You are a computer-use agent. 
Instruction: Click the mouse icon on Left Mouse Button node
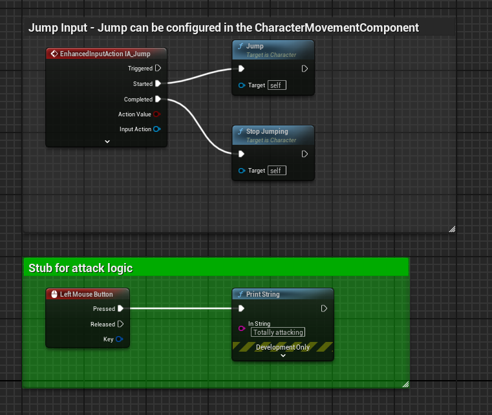click(54, 294)
